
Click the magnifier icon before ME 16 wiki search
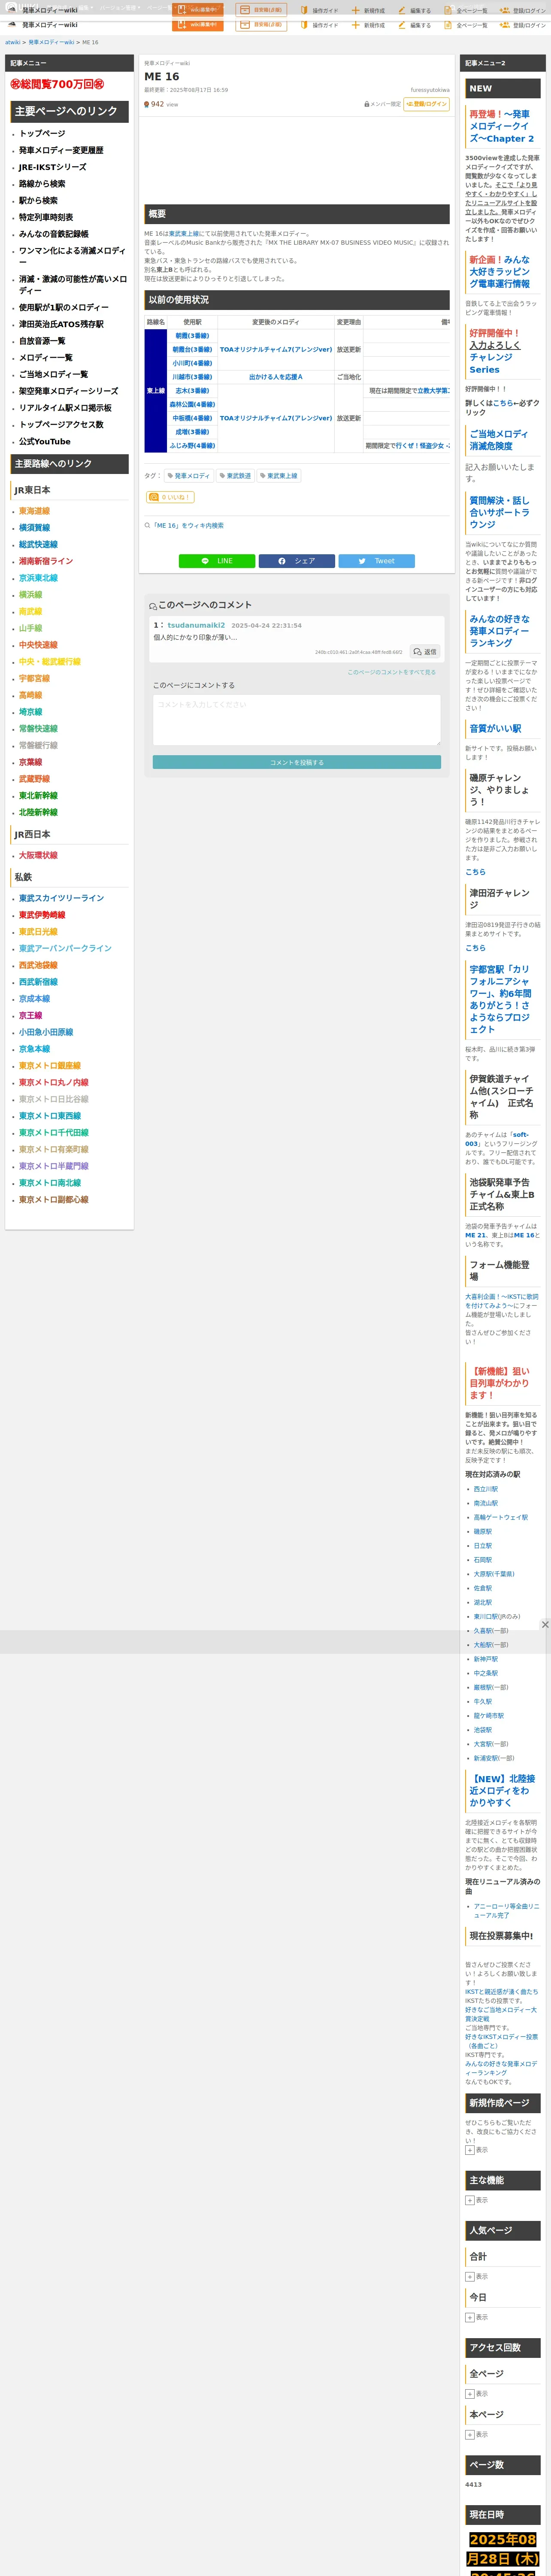click(147, 525)
